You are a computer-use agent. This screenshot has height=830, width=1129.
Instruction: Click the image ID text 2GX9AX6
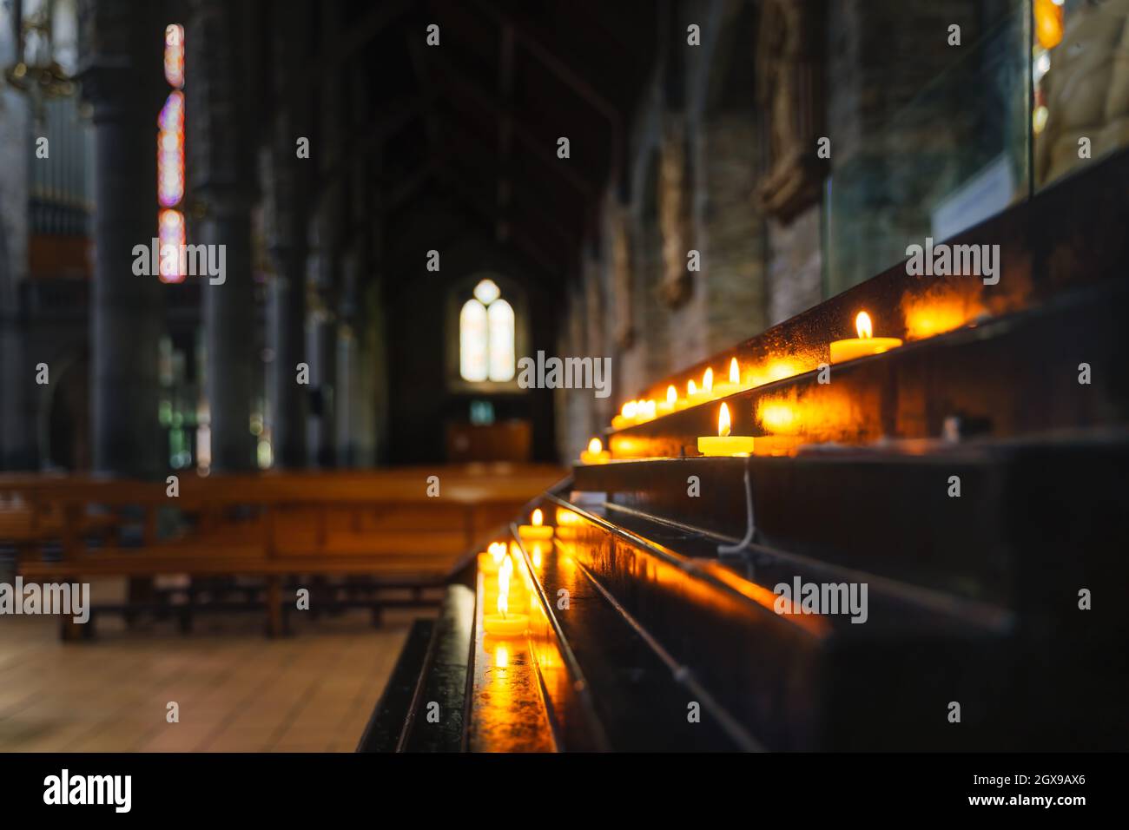[x=1040, y=780]
